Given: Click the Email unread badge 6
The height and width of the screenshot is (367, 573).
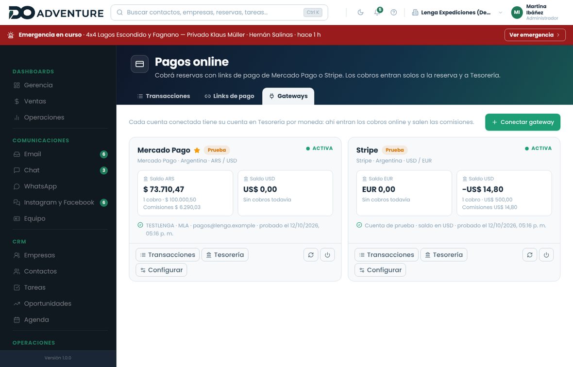Looking at the screenshot, I should [104, 154].
